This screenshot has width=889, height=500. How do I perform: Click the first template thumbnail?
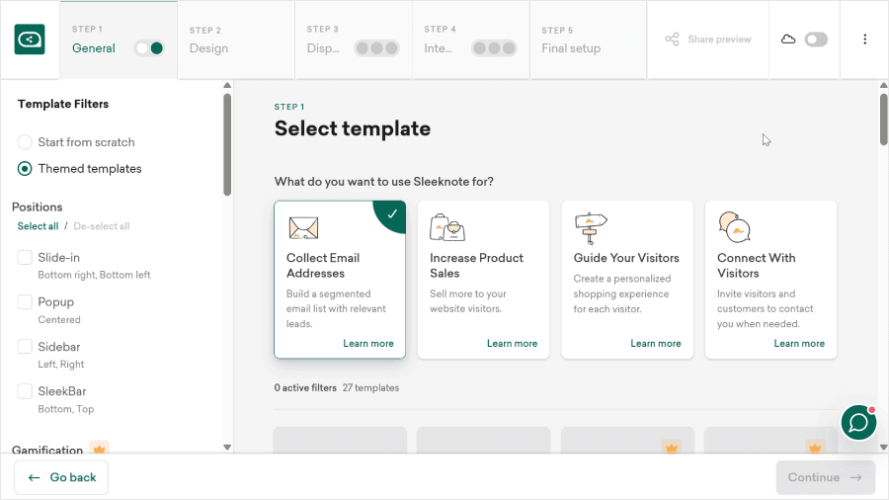pyautogui.click(x=340, y=440)
